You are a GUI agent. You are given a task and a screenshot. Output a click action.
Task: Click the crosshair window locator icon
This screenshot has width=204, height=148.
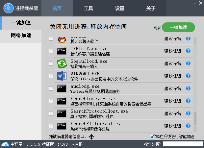tap(91, 137)
